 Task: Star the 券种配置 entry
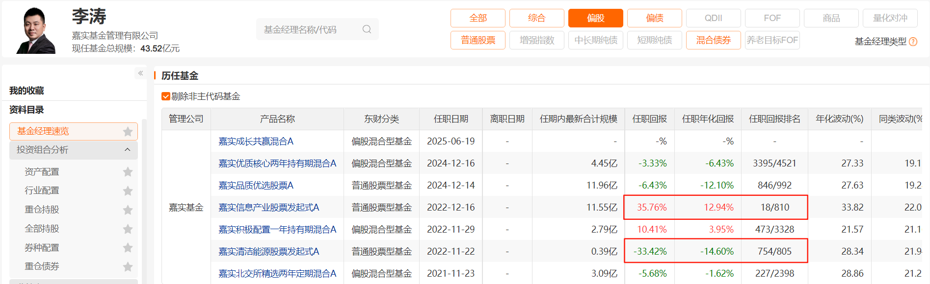pos(128,248)
